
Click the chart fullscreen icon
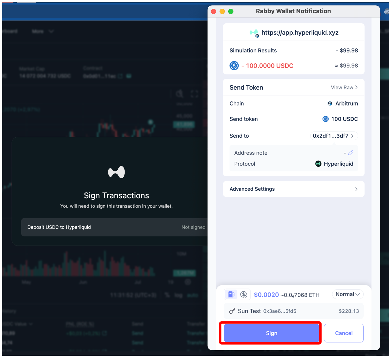tap(195, 94)
